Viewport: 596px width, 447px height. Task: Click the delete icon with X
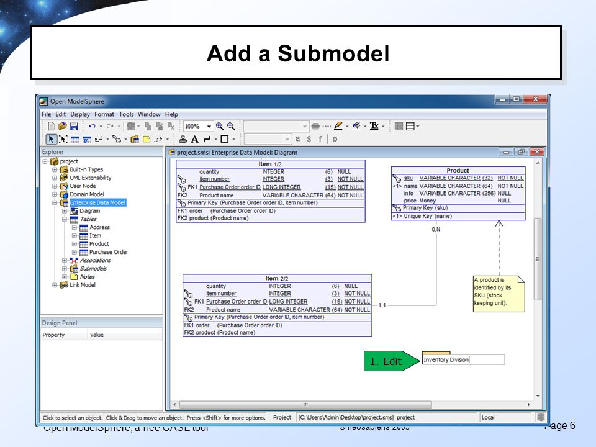(x=171, y=126)
